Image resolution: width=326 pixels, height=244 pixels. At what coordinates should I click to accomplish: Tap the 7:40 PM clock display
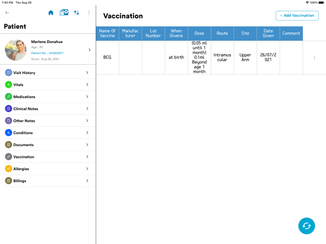point(8,2)
